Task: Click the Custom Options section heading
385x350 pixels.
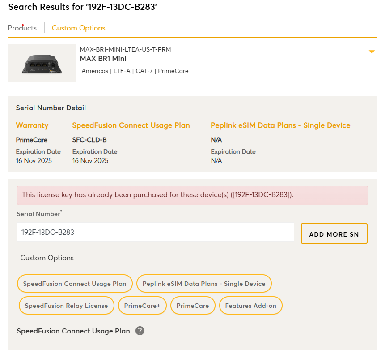Action: [47, 258]
